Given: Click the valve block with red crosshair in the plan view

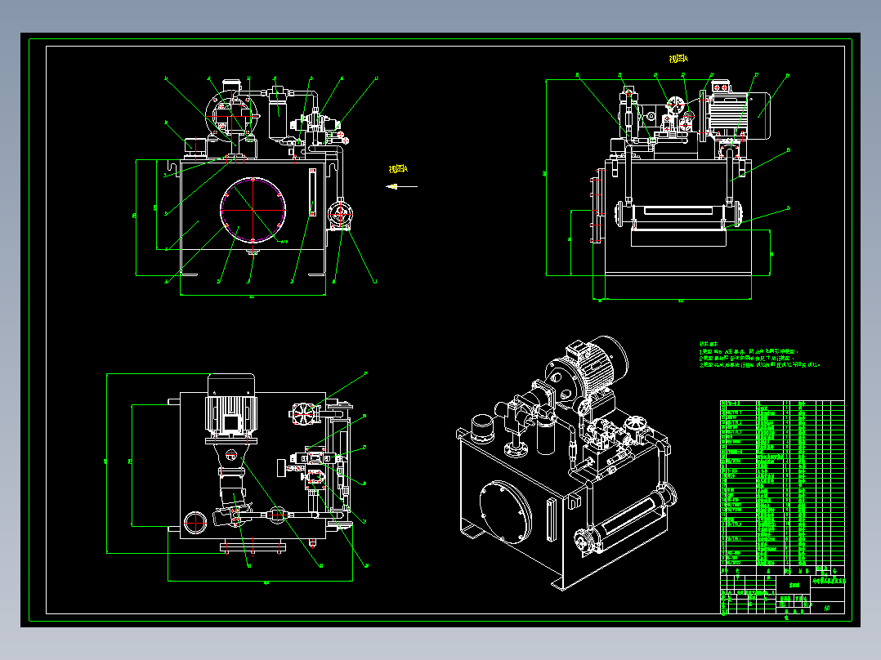Looking at the screenshot, I should click(304, 414).
